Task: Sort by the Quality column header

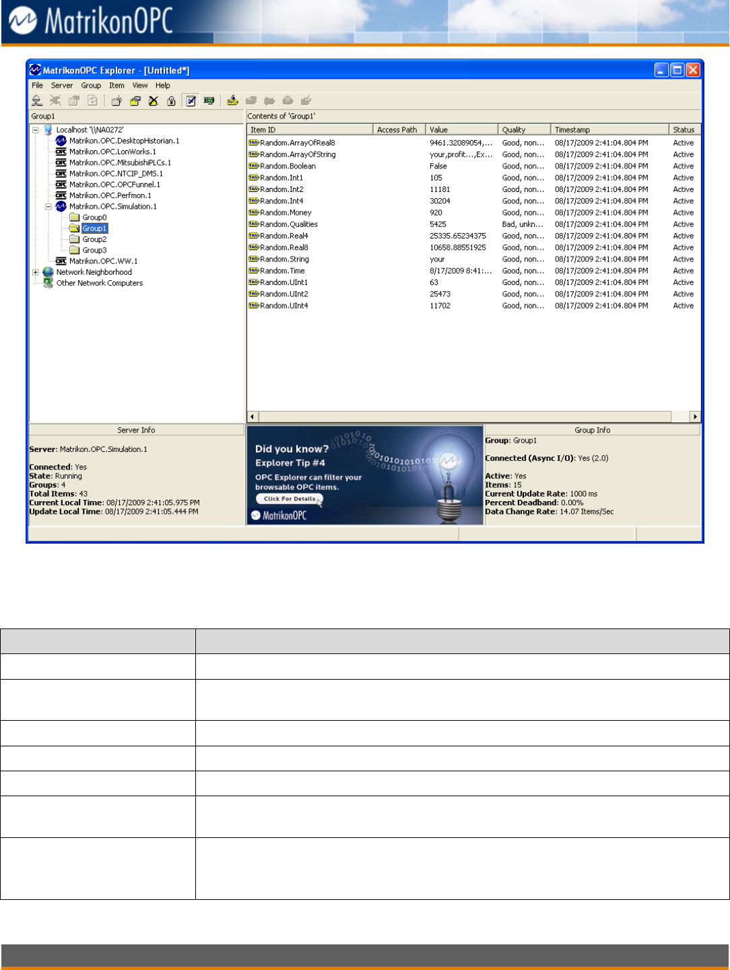Action: click(x=525, y=129)
